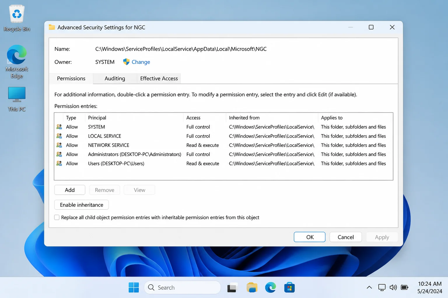
Task: Click Allow type in NETWORK SERVICE row
Action: click(72, 145)
